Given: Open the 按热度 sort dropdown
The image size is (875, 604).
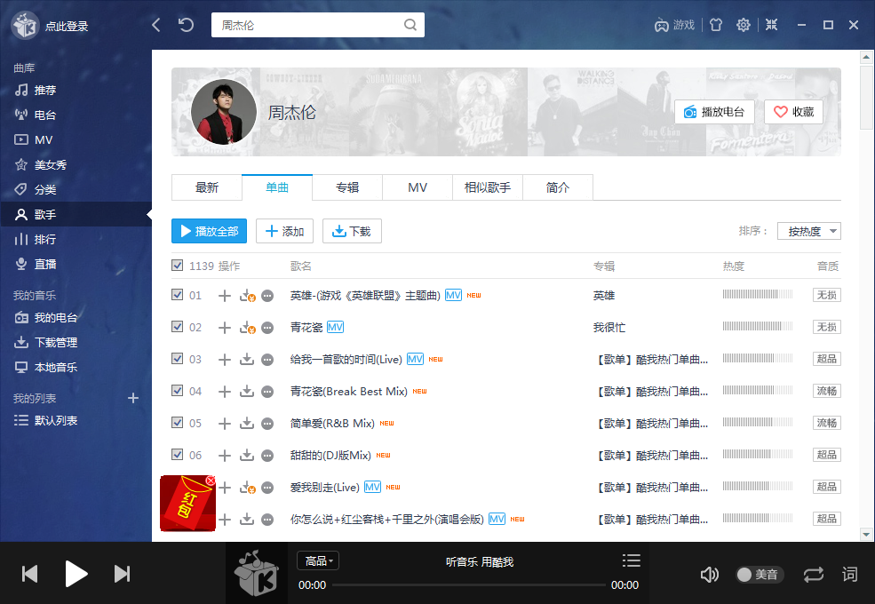Looking at the screenshot, I should point(808,231).
